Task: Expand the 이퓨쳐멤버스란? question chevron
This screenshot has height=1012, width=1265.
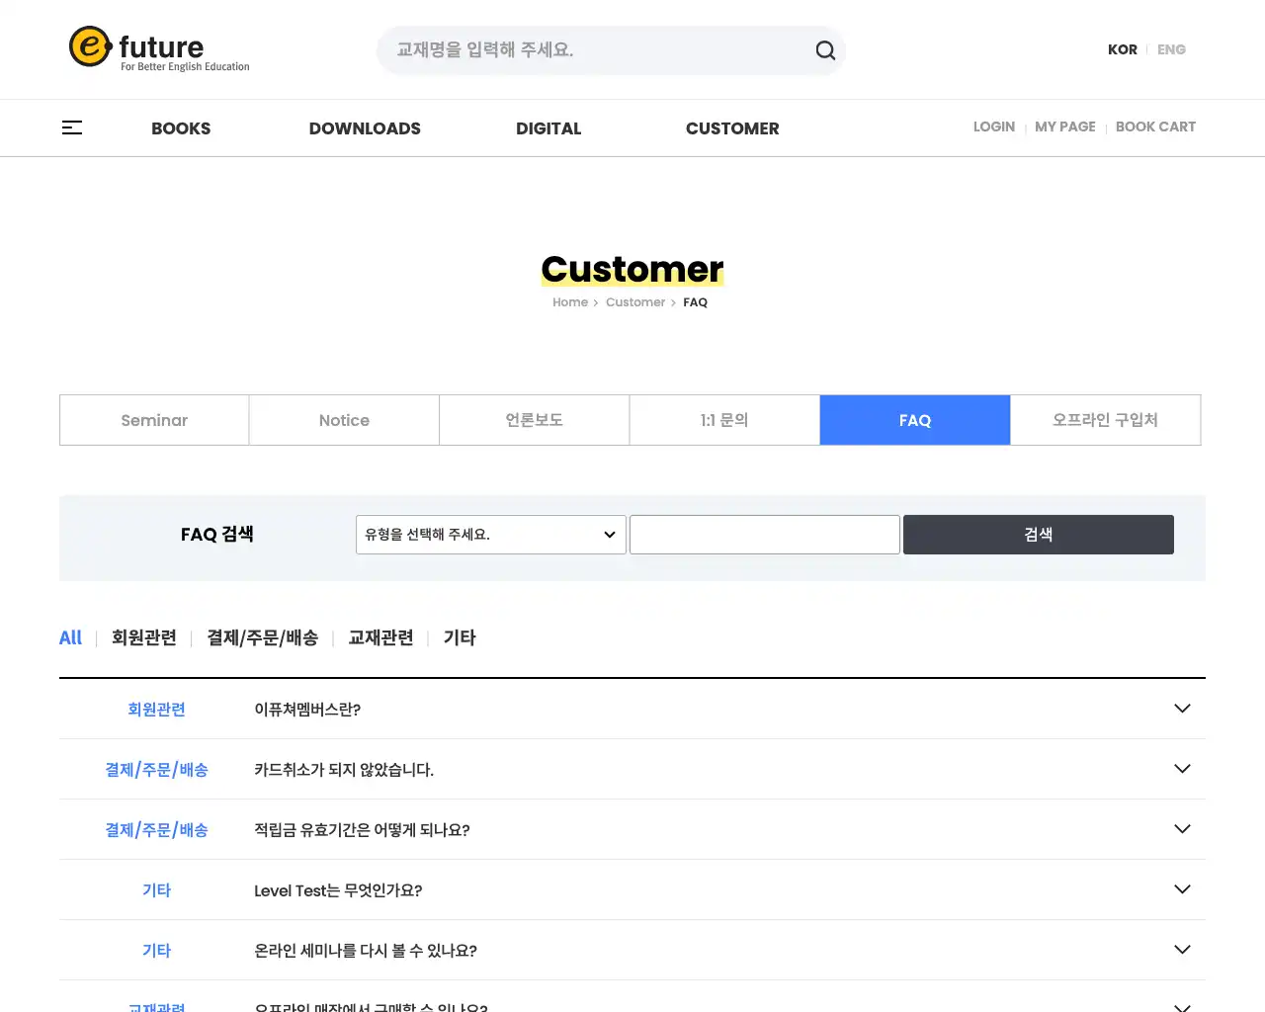Action: click(x=1182, y=709)
